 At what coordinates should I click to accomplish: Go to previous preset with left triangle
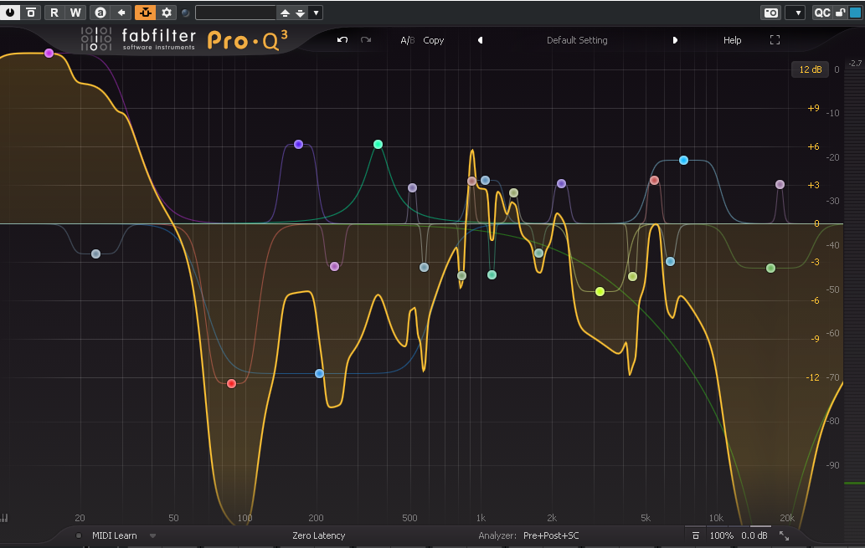click(x=481, y=40)
